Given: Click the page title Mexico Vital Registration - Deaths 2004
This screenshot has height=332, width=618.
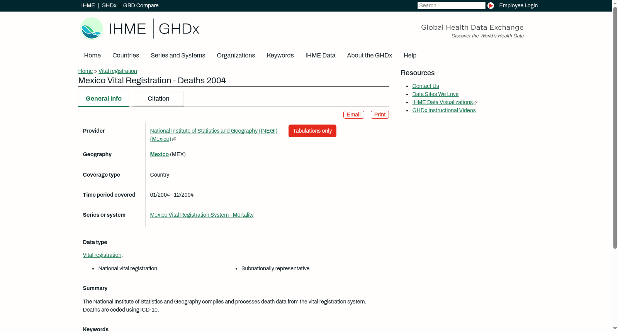Looking at the screenshot, I should (x=152, y=80).
